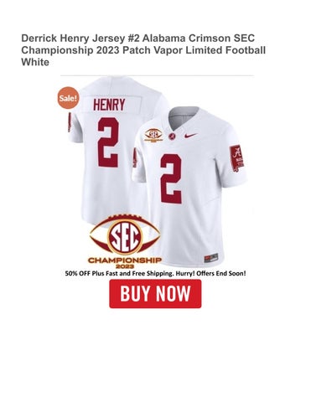Click the Nike swoosh on jersey front
The width and height of the screenshot is (311, 402).
tap(191, 136)
